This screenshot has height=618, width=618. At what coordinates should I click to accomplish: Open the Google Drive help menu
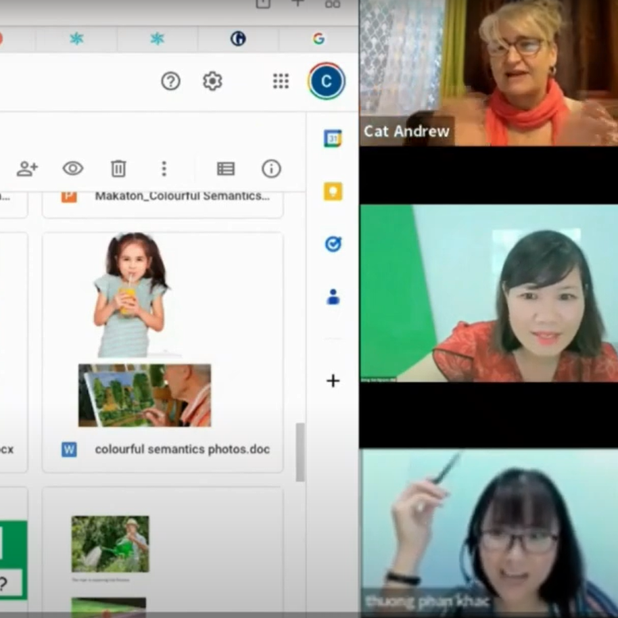tap(170, 81)
